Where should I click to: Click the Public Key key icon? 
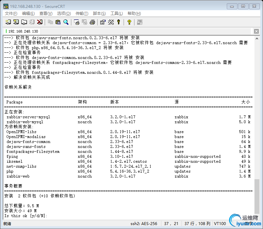click(119, 22)
